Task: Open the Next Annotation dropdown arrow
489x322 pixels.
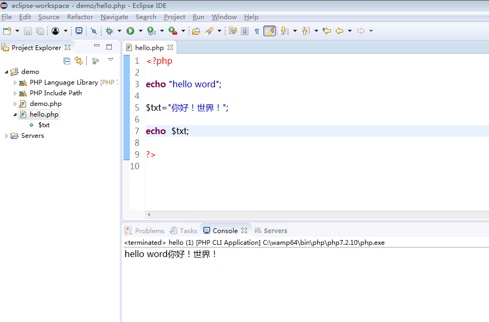Action: pyautogui.click(x=295, y=31)
